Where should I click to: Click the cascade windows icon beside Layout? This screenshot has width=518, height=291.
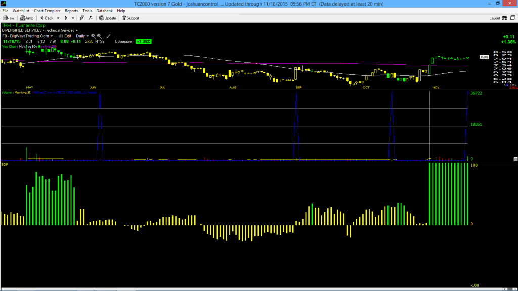[x=513, y=18]
